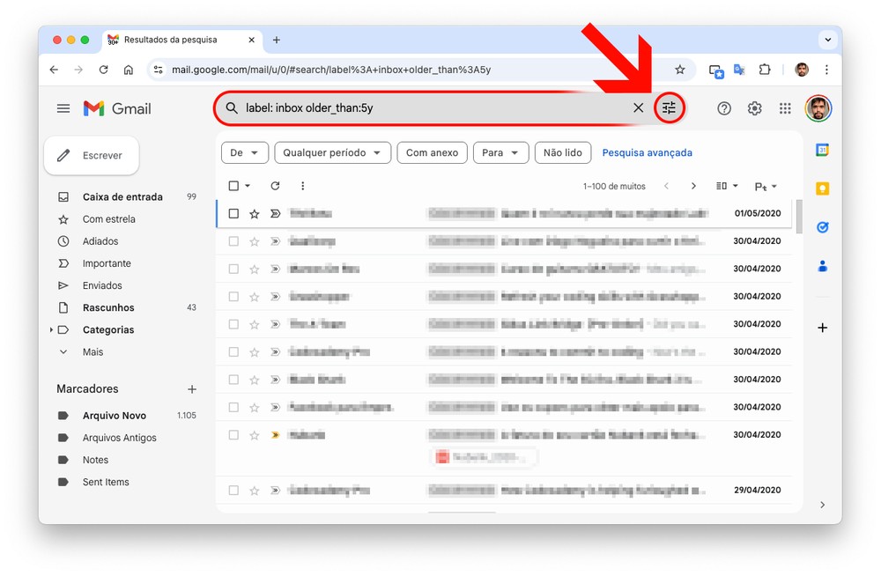Open Chrome three-dot menu

click(826, 70)
